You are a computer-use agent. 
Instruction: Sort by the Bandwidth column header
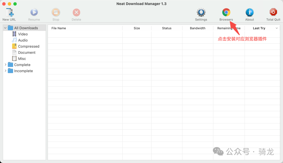(198, 28)
